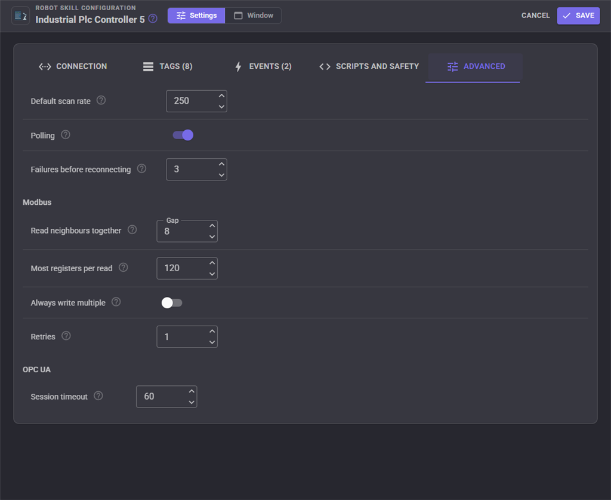Open Scripts and Safety tab

point(369,67)
